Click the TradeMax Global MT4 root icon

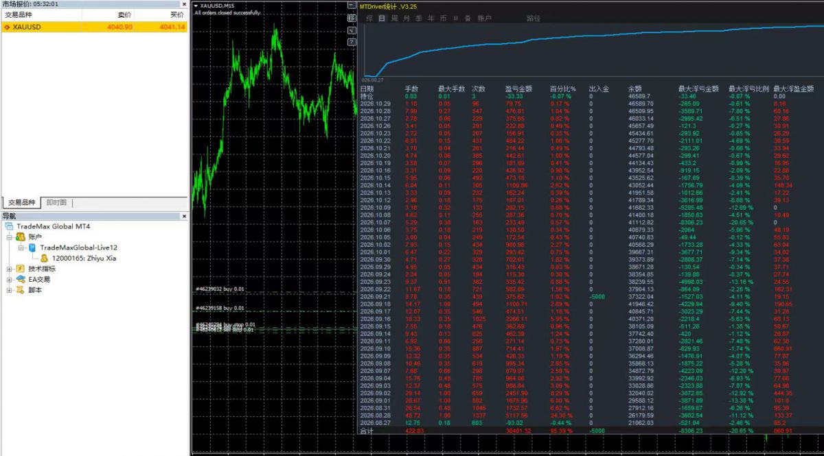(x=9, y=226)
